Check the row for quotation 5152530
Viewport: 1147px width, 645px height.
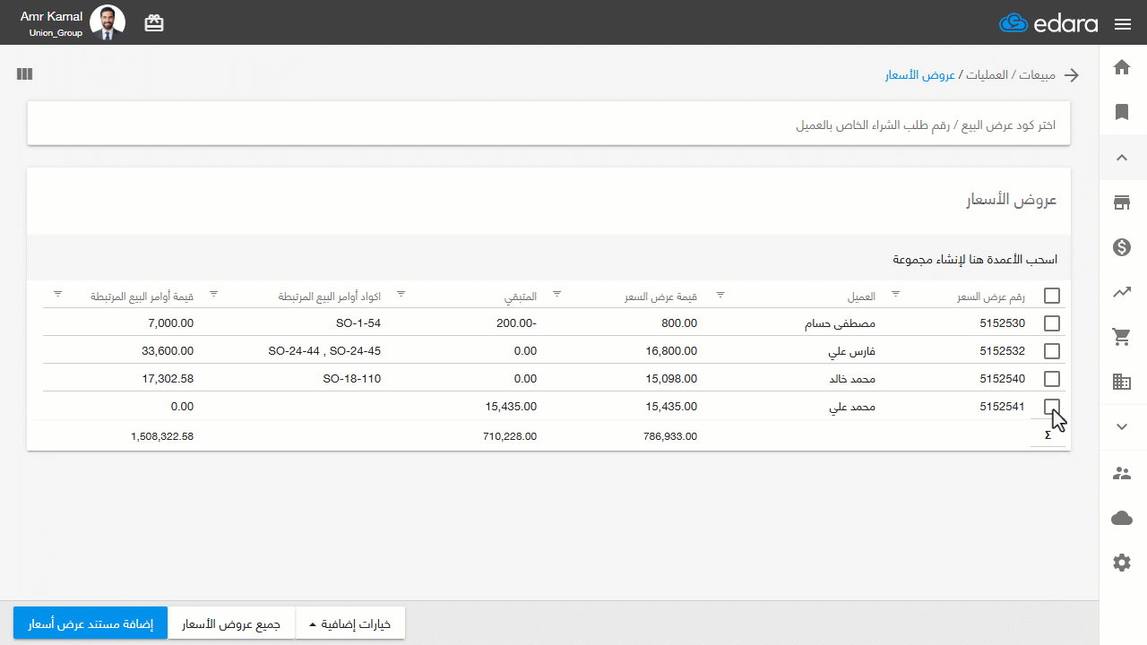1052,323
